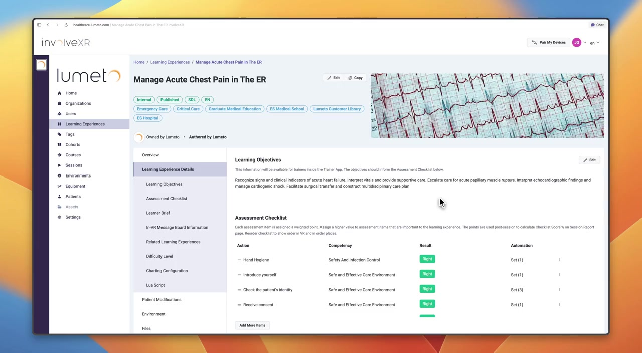Viewport: 642px width, 353px height.
Task: Edit the Learning Objectives section
Action: click(x=589, y=160)
